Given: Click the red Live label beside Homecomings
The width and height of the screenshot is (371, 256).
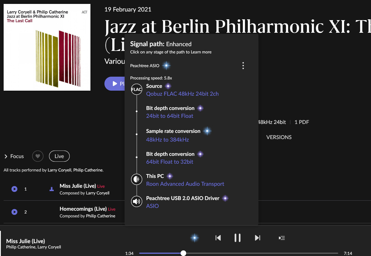Looking at the screenshot, I should pyautogui.click(x=112, y=209).
